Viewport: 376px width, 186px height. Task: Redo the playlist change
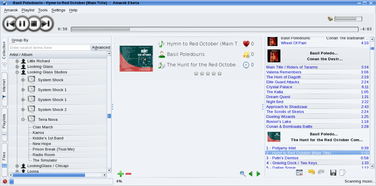(x=321, y=173)
